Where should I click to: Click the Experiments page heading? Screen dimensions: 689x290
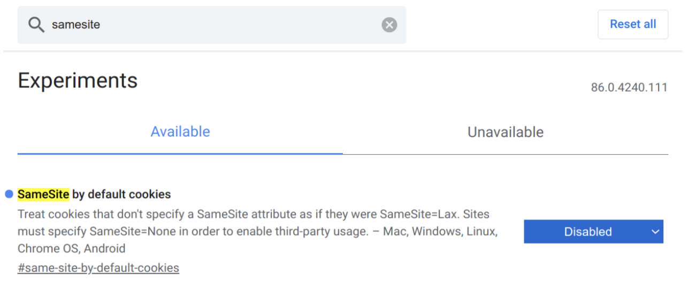pos(78,81)
